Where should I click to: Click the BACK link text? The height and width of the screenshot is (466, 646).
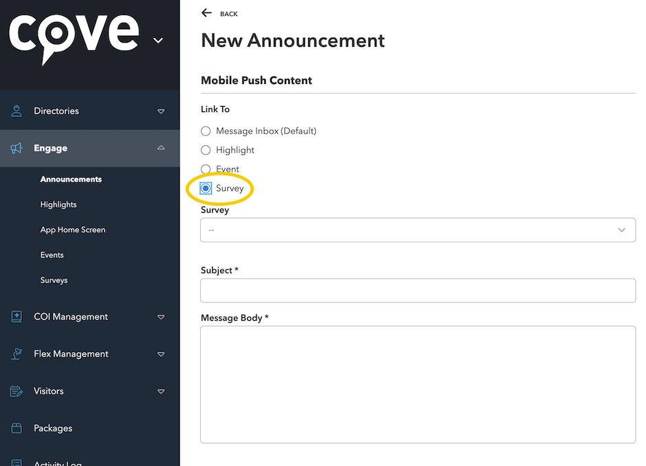click(x=228, y=14)
